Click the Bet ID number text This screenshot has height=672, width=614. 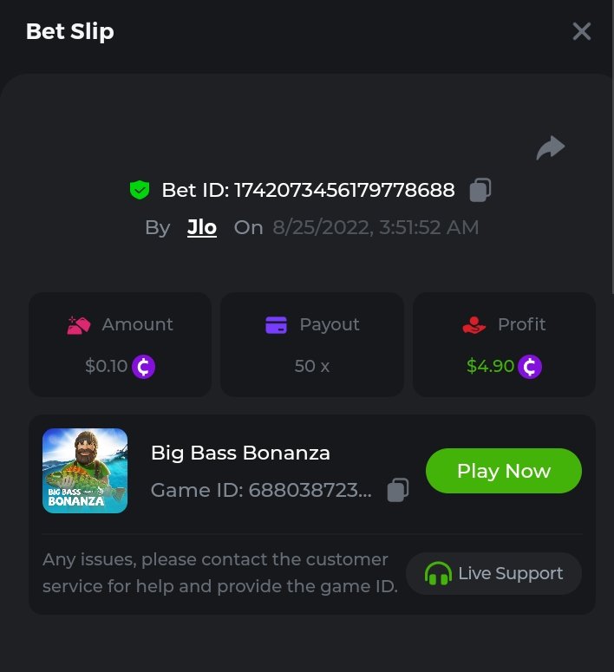coord(344,190)
